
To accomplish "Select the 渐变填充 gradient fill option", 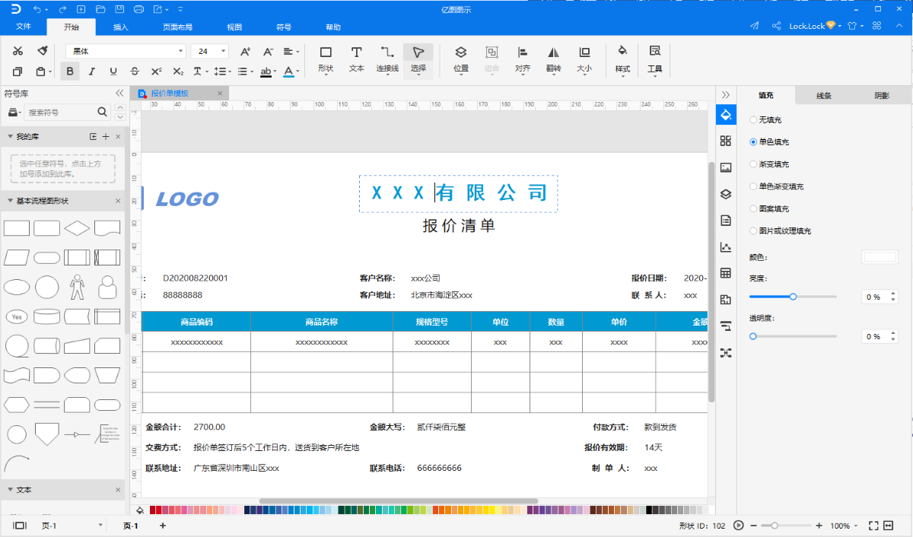I will (x=769, y=164).
